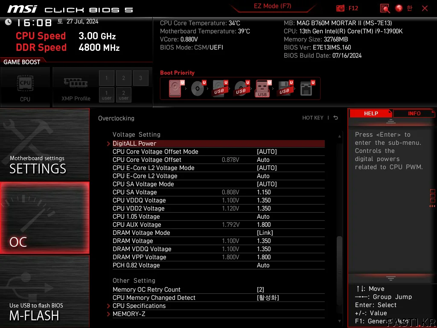This screenshot has width=437, height=328.
Task: Edit the DRAM Voltage 1.350 value
Action: pyautogui.click(x=264, y=241)
